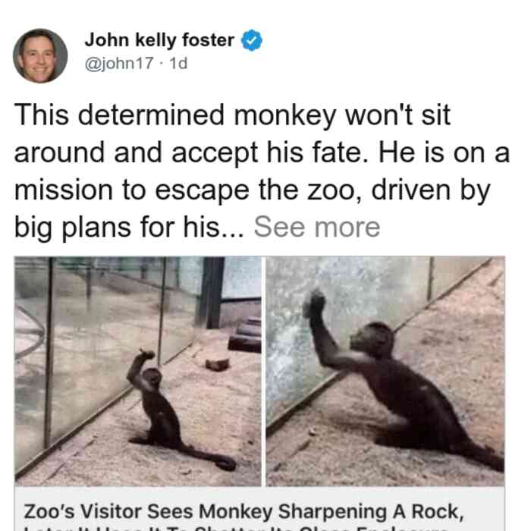Screen dimensions: 531x531
Task: Click the blue verified badge
Action: click(x=251, y=40)
